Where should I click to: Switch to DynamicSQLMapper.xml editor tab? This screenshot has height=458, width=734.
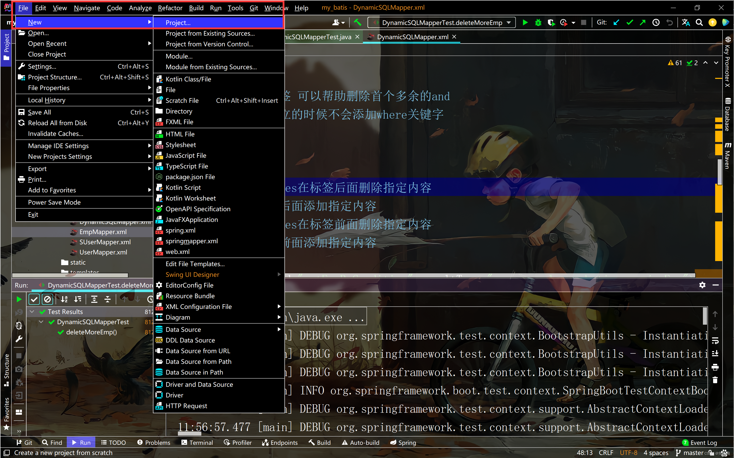(x=412, y=37)
